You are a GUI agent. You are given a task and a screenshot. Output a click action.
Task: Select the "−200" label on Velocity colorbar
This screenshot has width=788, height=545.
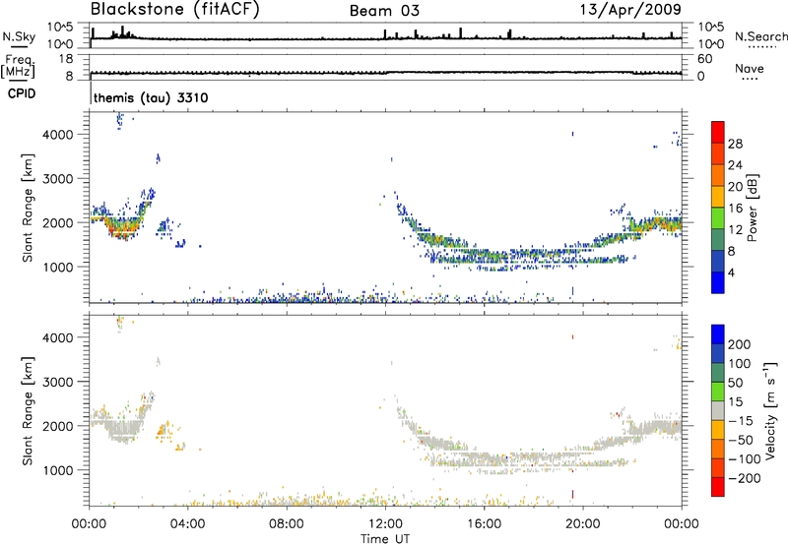(x=745, y=478)
